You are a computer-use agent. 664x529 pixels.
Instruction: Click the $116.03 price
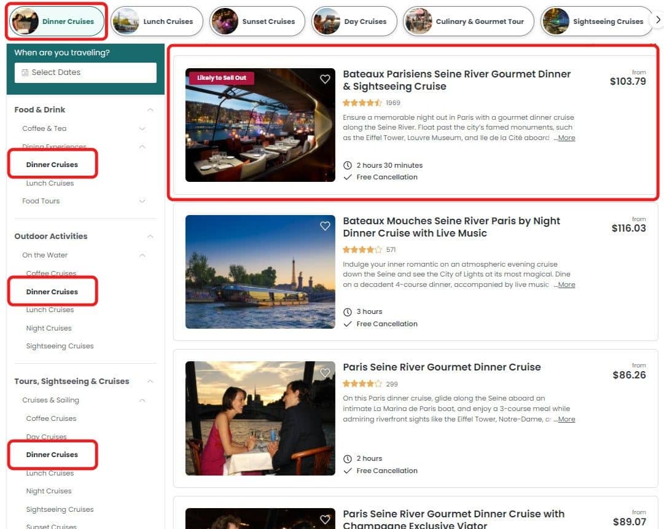[628, 229]
